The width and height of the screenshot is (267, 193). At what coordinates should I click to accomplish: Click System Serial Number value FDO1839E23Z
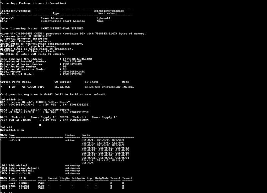[72, 74]
